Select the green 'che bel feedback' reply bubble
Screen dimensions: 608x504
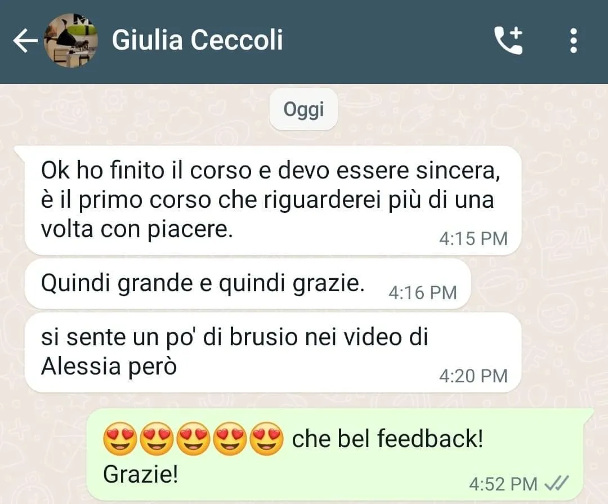(339, 454)
